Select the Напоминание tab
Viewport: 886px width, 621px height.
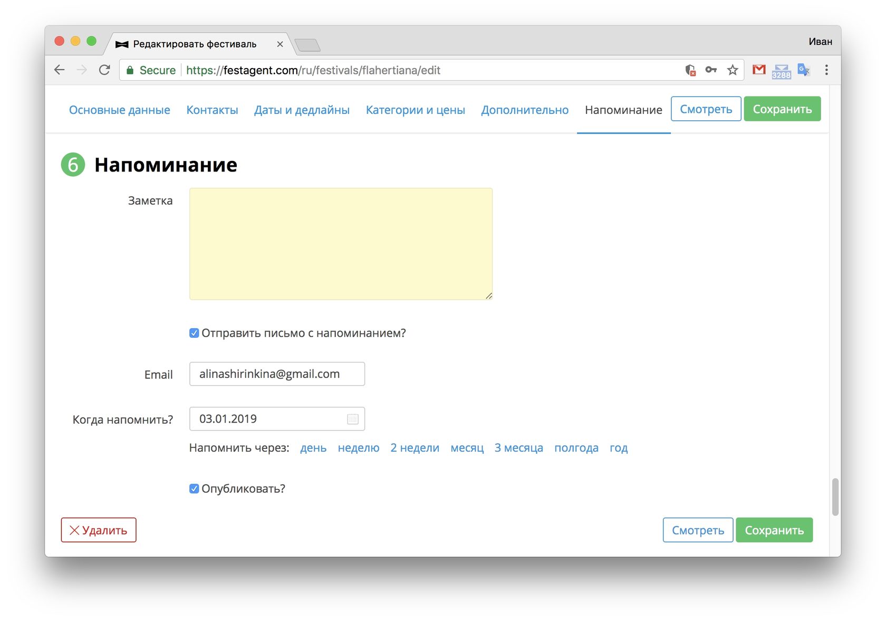coord(623,110)
